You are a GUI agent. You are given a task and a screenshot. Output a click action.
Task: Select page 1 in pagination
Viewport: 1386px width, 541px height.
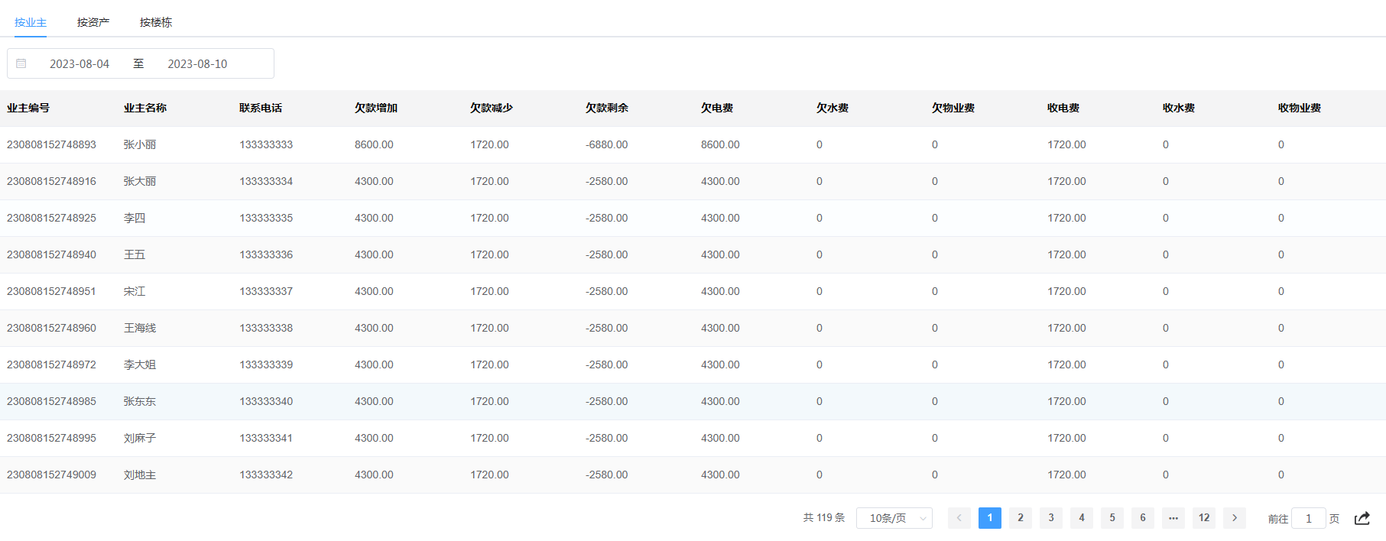tap(989, 518)
